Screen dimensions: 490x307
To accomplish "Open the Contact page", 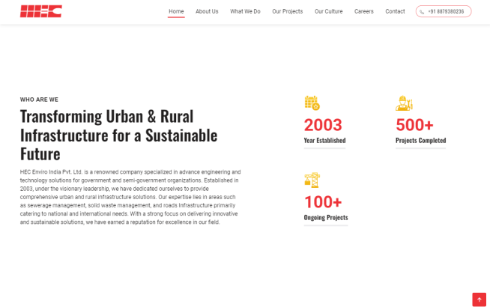I will click(395, 11).
